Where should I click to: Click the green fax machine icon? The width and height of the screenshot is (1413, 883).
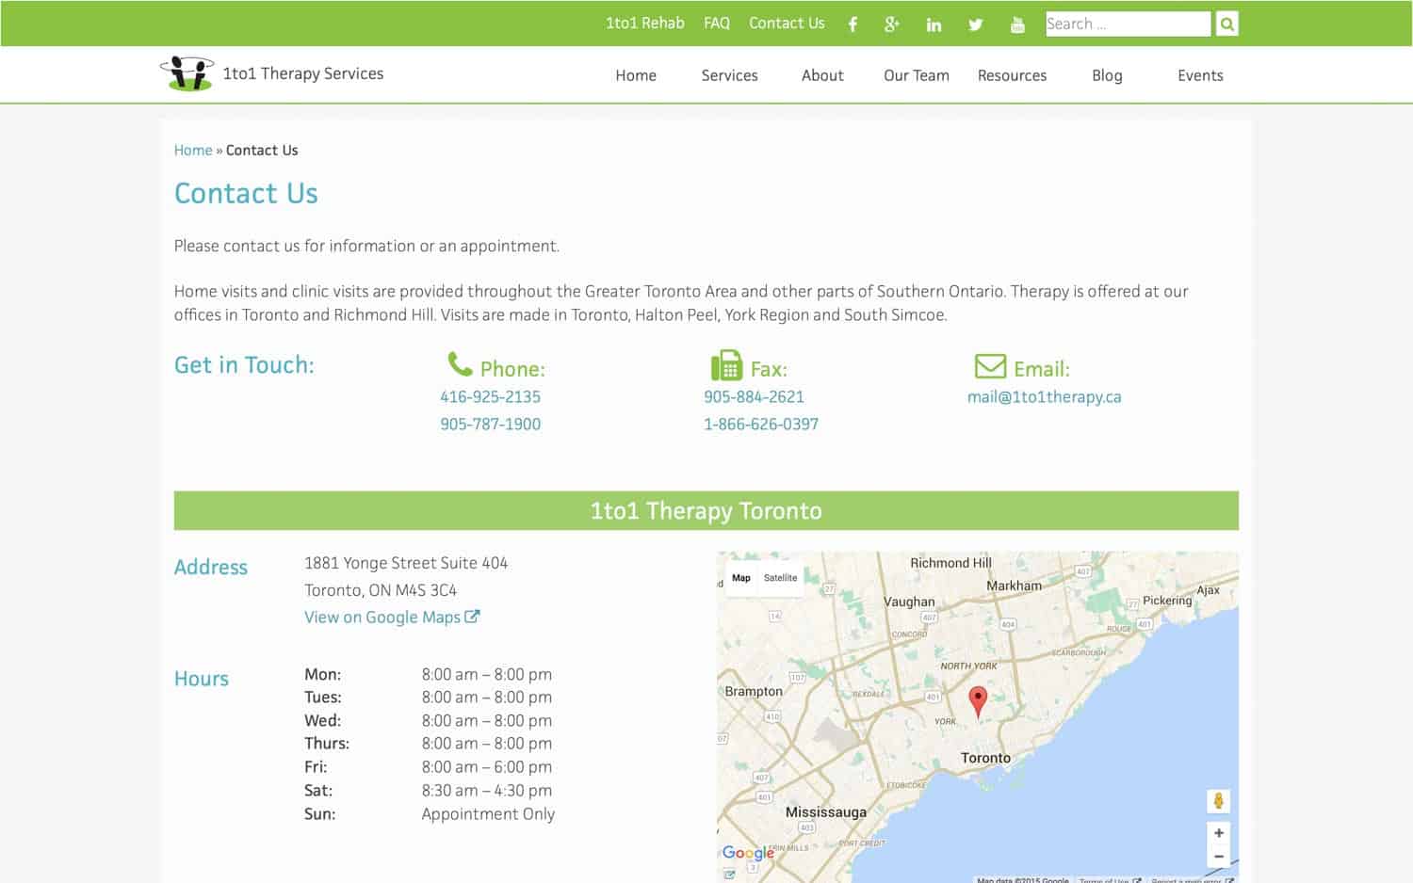[726, 365]
